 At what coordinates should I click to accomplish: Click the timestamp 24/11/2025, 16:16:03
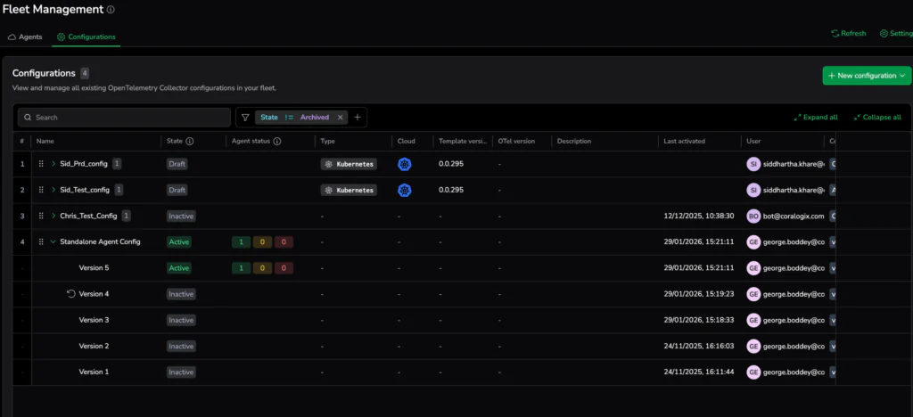coord(699,346)
